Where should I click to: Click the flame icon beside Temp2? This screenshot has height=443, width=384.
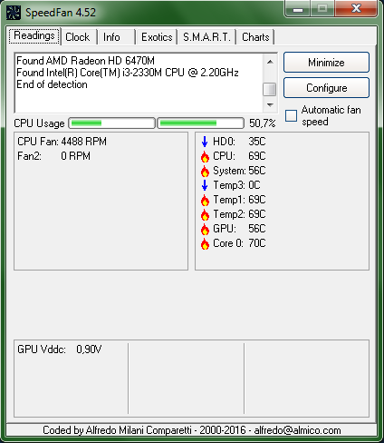pos(205,214)
